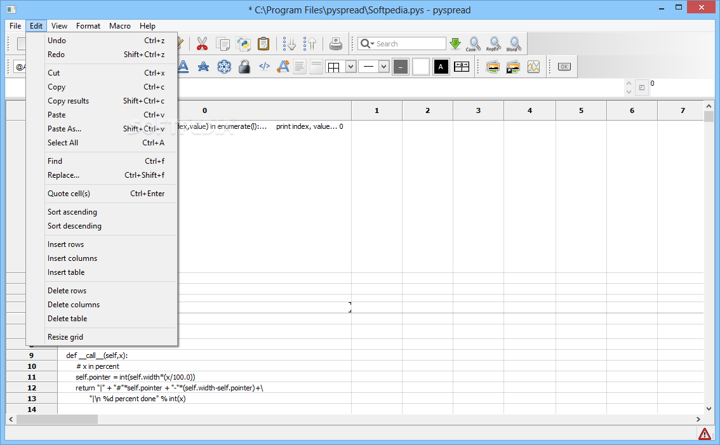Image resolution: width=720 pixels, height=445 pixels.
Task: Click the warning triangle status icon
Action: [704, 434]
